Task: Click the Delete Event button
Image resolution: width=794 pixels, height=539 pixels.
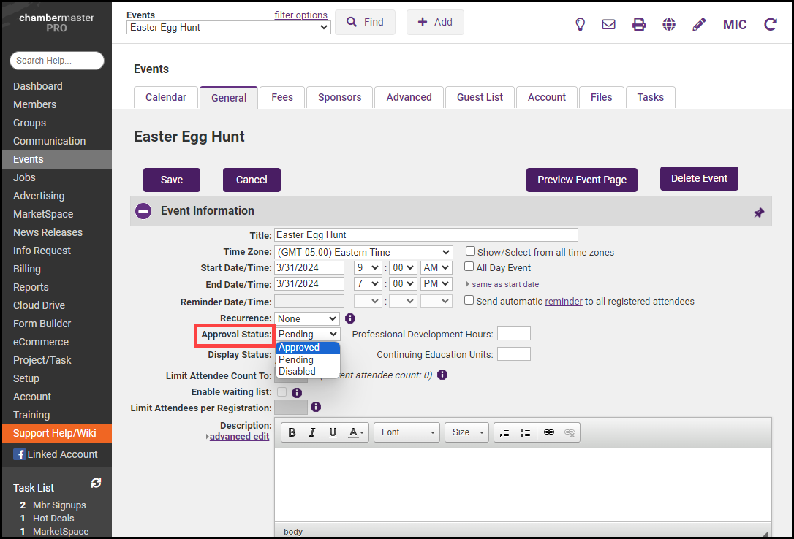Action: pos(699,178)
